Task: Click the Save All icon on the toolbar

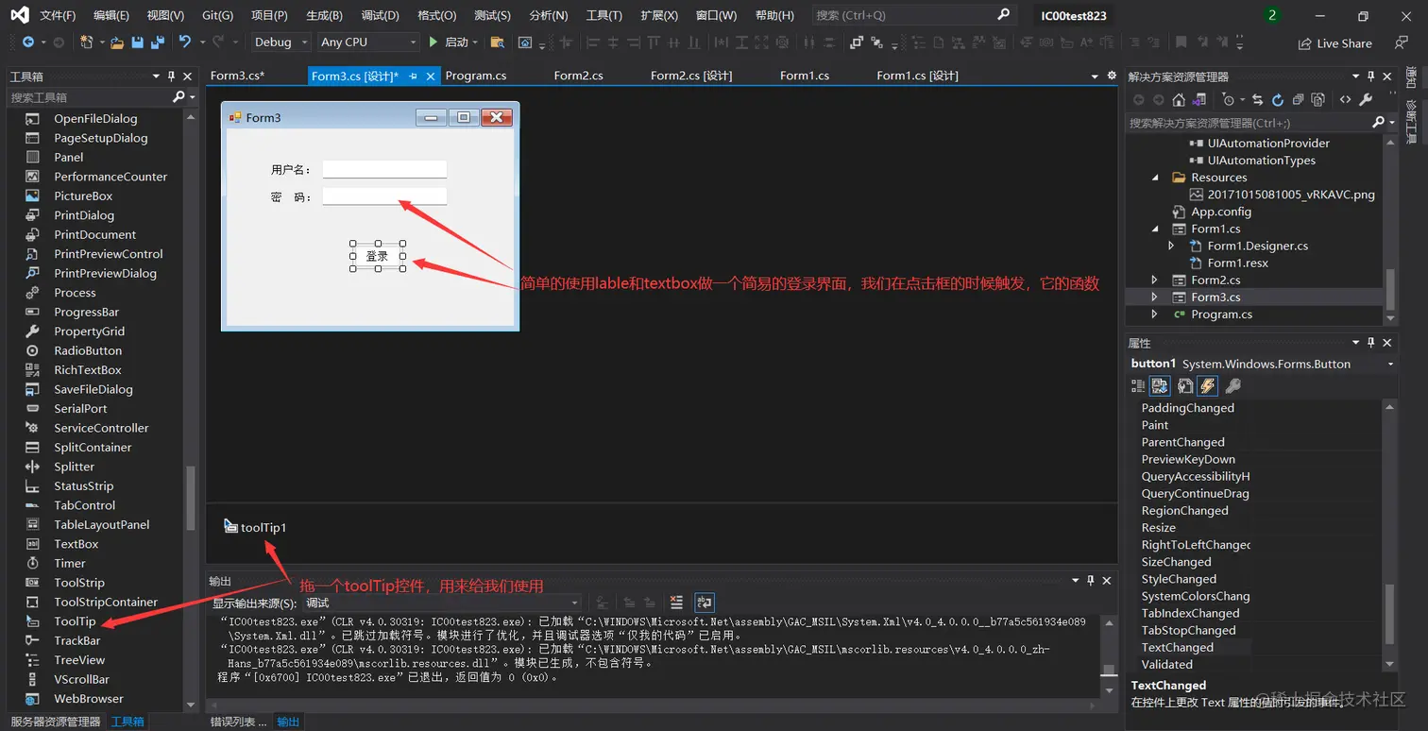Action: coord(159,42)
